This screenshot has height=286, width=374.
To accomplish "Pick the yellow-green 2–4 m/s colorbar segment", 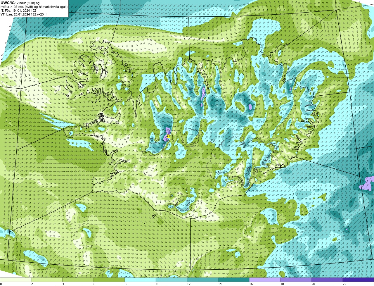I will (x=47, y=280).
